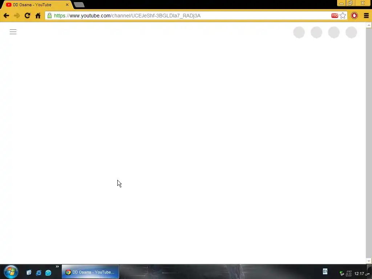Screen dimensions: 372x279
Task: Reload the YouTube channel page
Action: [27, 16]
